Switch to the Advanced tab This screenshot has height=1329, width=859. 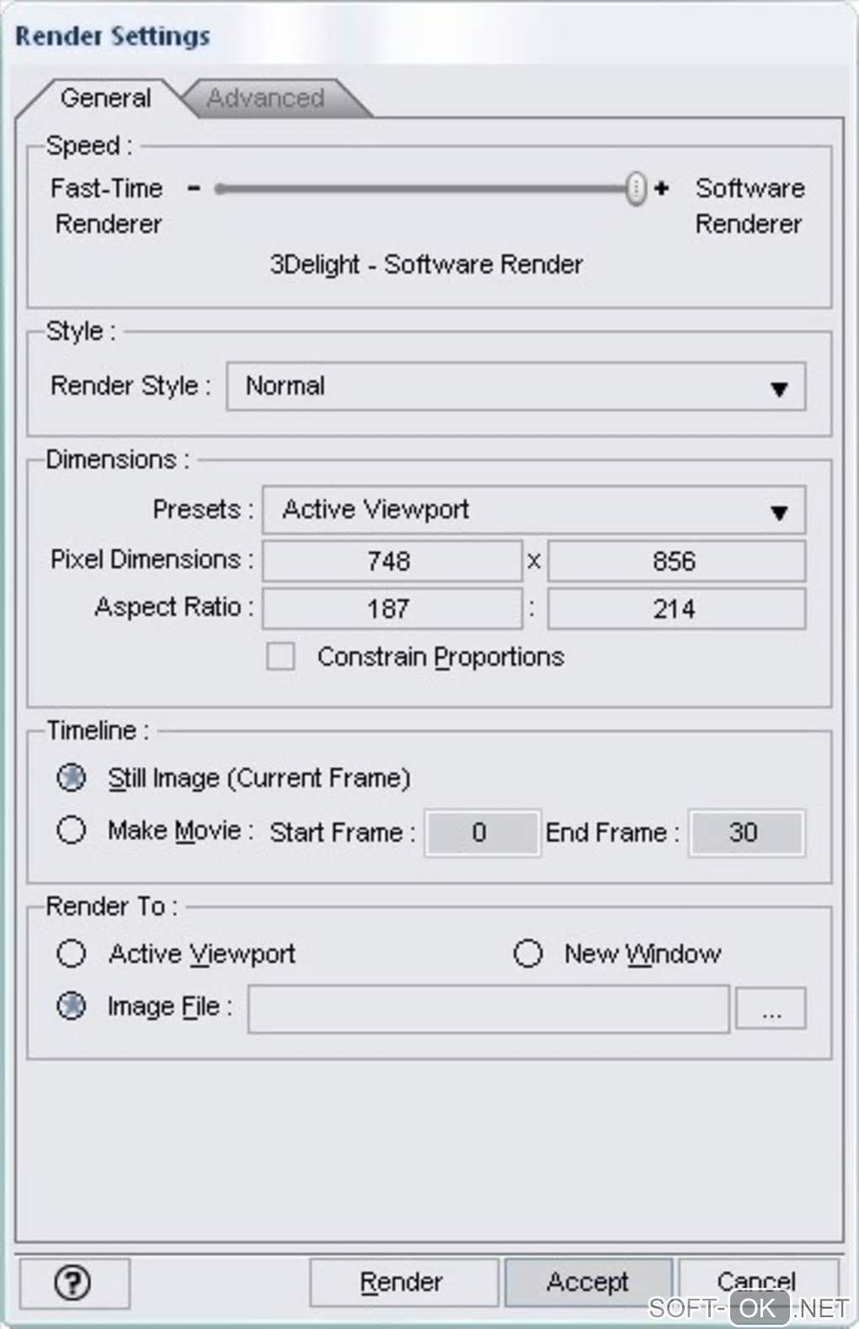pos(266,98)
